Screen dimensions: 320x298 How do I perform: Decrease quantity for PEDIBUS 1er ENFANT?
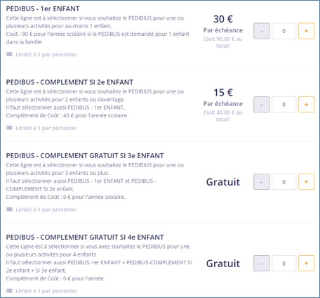point(262,31)
